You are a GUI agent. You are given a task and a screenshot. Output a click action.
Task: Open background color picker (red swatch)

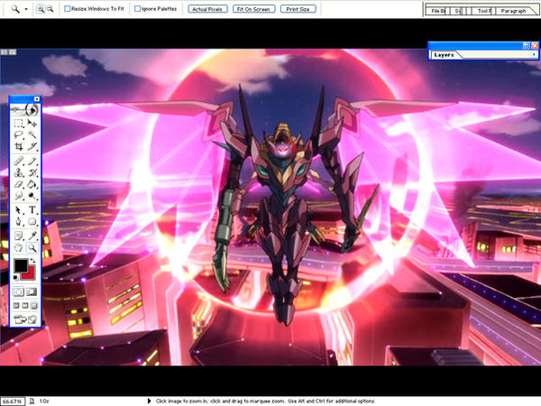29,274
